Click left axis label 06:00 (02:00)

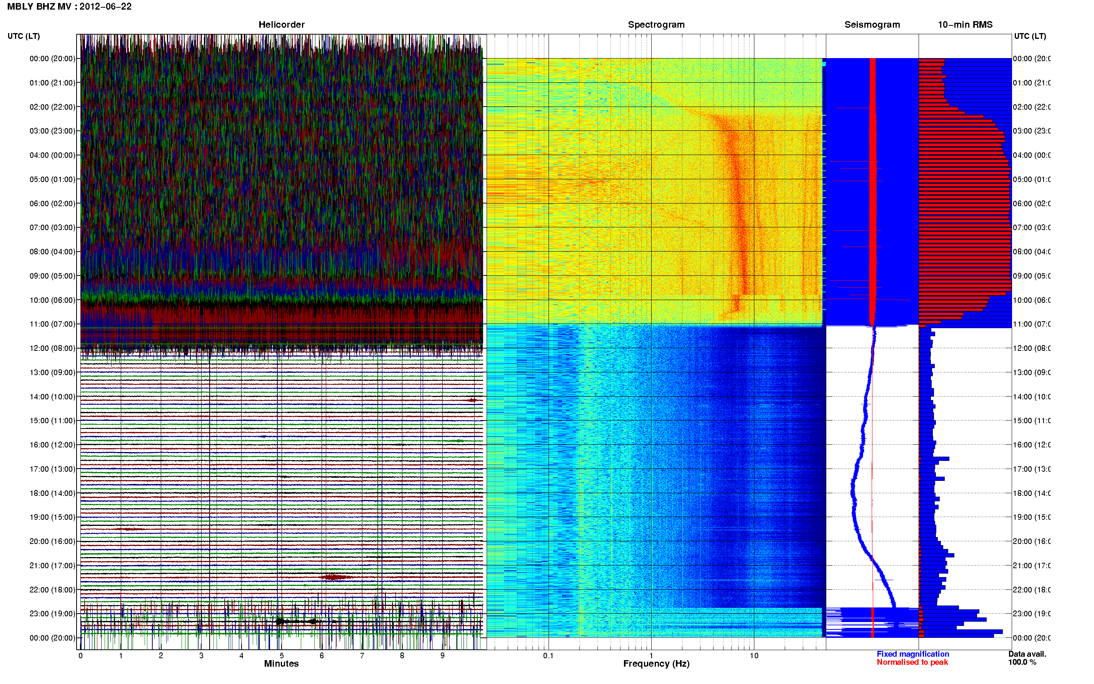click(x=52, y=204)
